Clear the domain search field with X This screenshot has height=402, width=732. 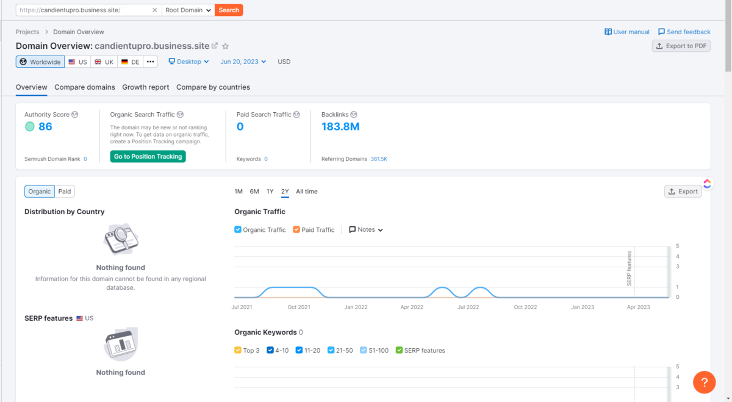(154, 10)
